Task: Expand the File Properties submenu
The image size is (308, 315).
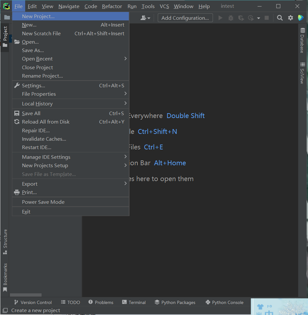Action: pyautogui.click(x=70, y=94)
